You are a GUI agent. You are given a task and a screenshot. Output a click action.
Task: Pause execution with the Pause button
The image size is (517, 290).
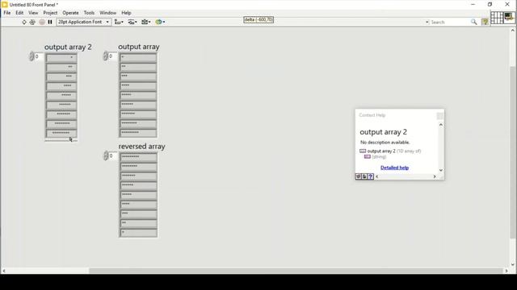[50, 22]
